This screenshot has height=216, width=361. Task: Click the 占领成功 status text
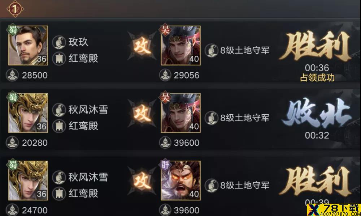pyautogui.click(x=317, y=78)
